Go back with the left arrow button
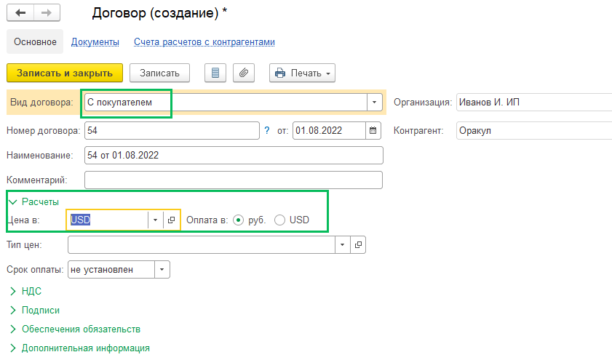This screenshot has width=612, height=360. (20, 13)
